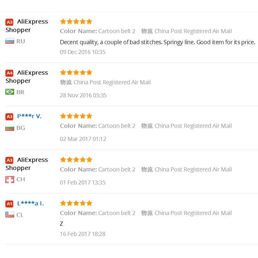Click the five-star rating above the 'Decent quality' review
258x258 pixels.
click(76, 22)
